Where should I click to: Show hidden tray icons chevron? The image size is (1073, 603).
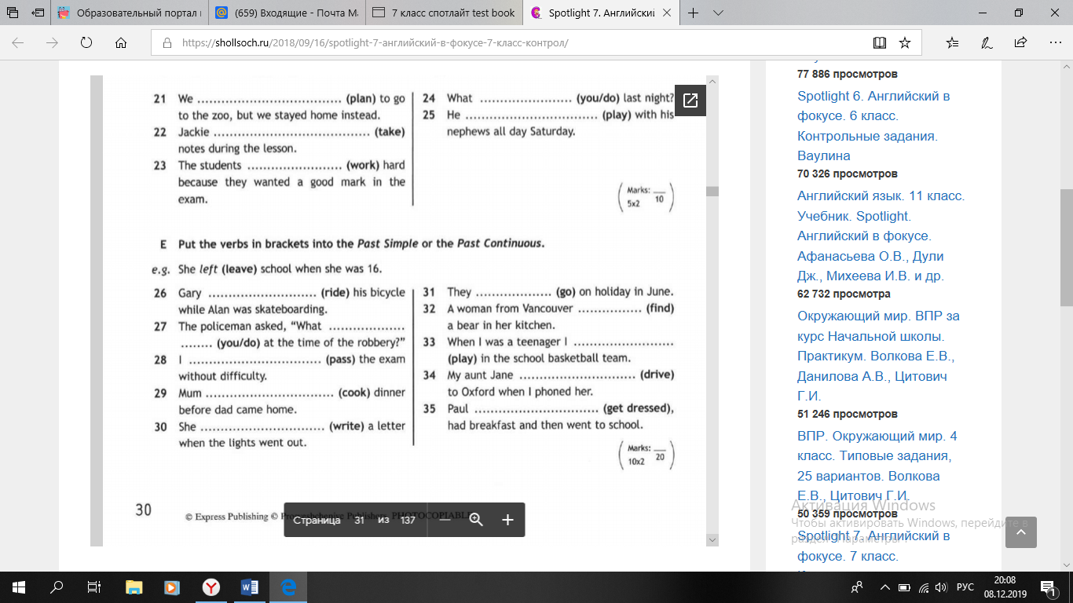(x=884, y=587)
